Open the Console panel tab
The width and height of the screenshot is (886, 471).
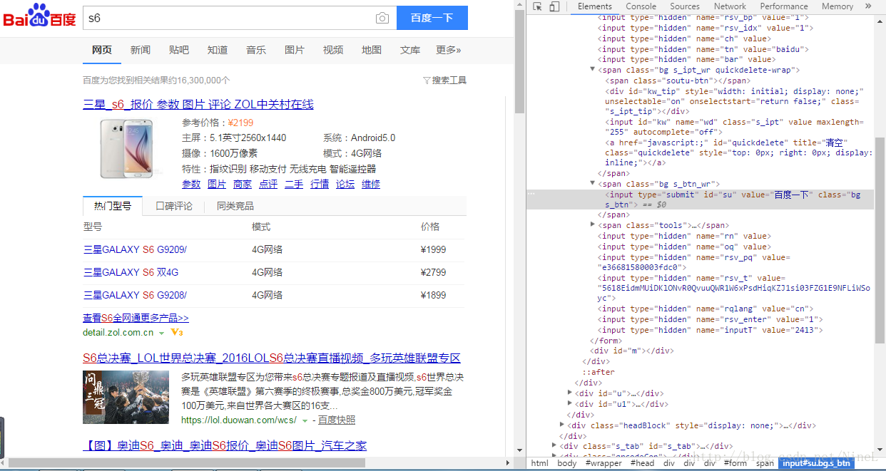pos(641,6)
